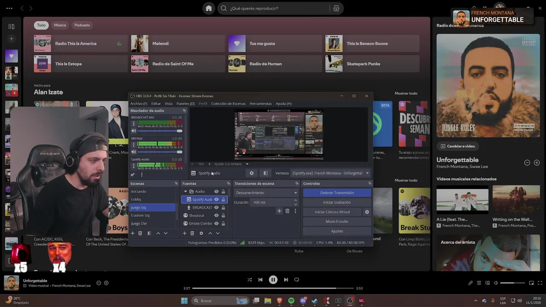Pause playback in Spotify
The image size is (546, 307).
point(273,280)
